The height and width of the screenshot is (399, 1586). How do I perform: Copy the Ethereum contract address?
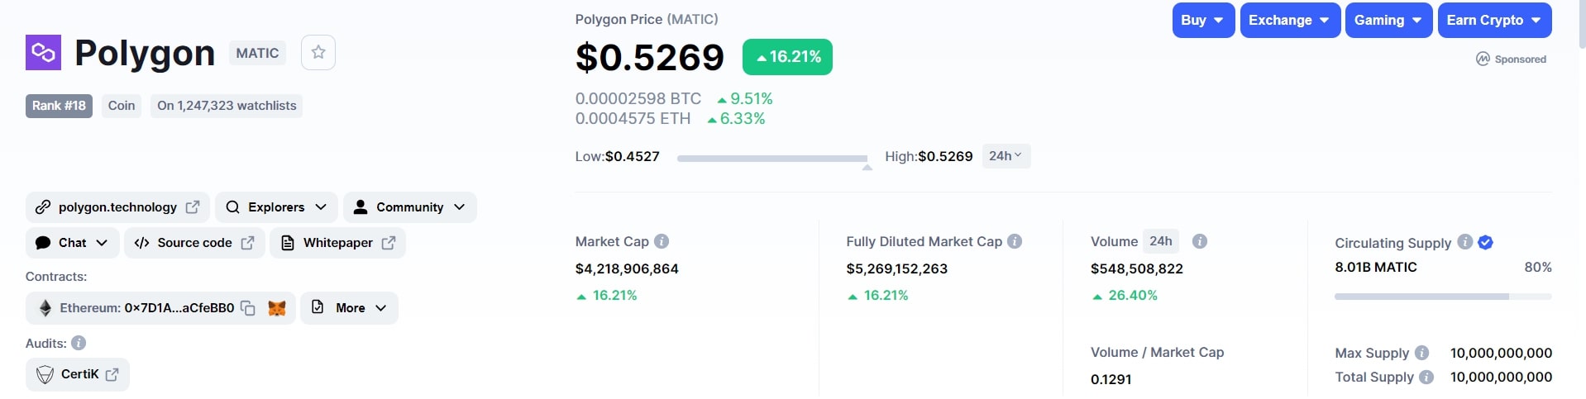tap(248, 308)
